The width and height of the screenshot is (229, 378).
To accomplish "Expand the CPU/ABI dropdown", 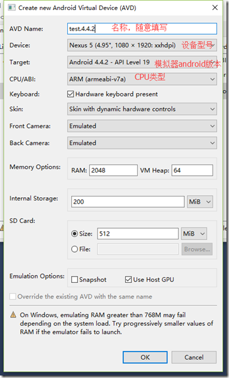I will click(142, 79).
